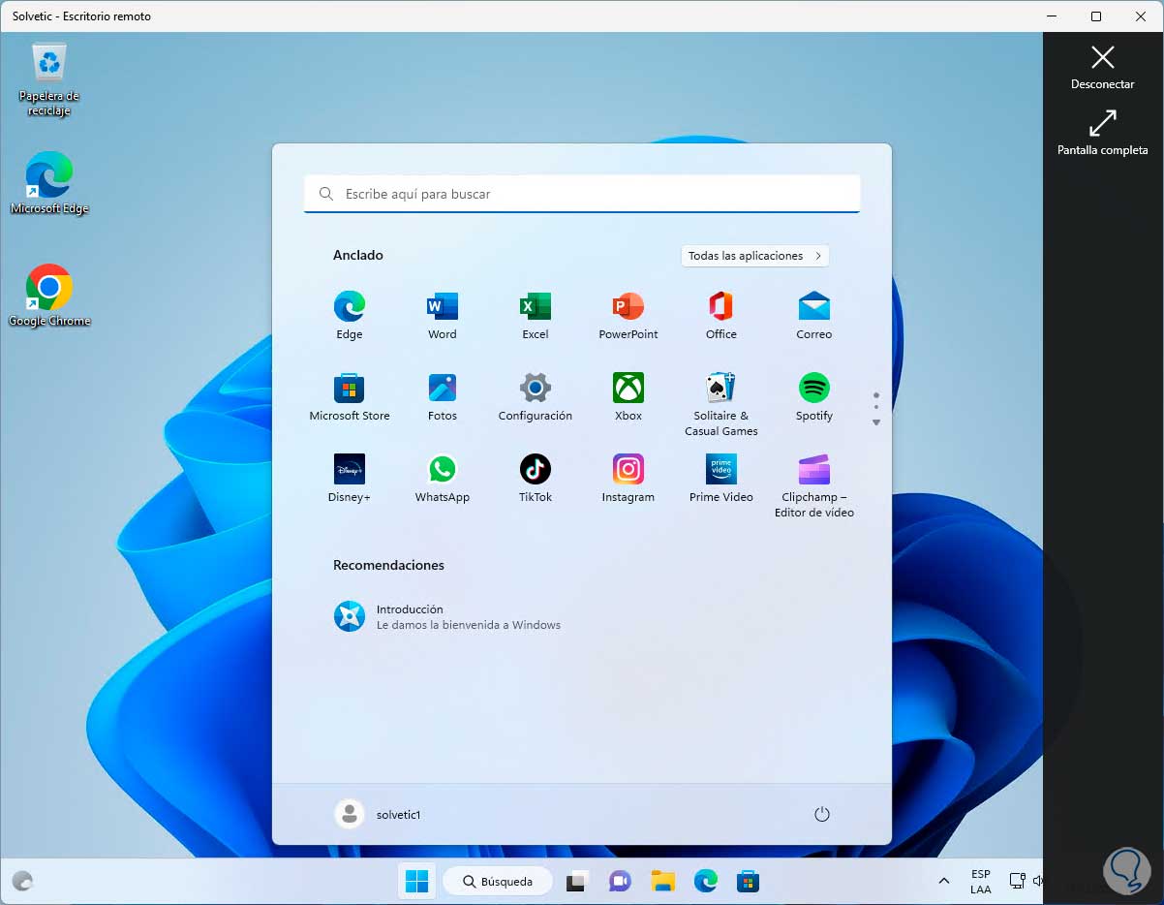Launch Edge from the taskbar

click(705, 881)
